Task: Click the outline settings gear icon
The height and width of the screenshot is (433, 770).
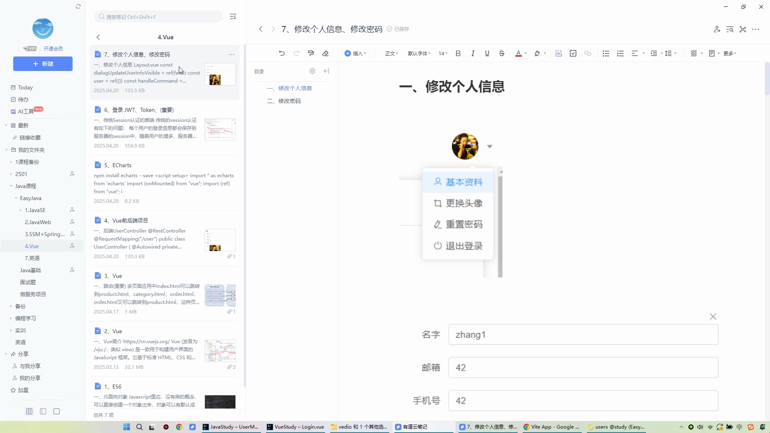Action: pyautogui.click(x=312, y=71)
